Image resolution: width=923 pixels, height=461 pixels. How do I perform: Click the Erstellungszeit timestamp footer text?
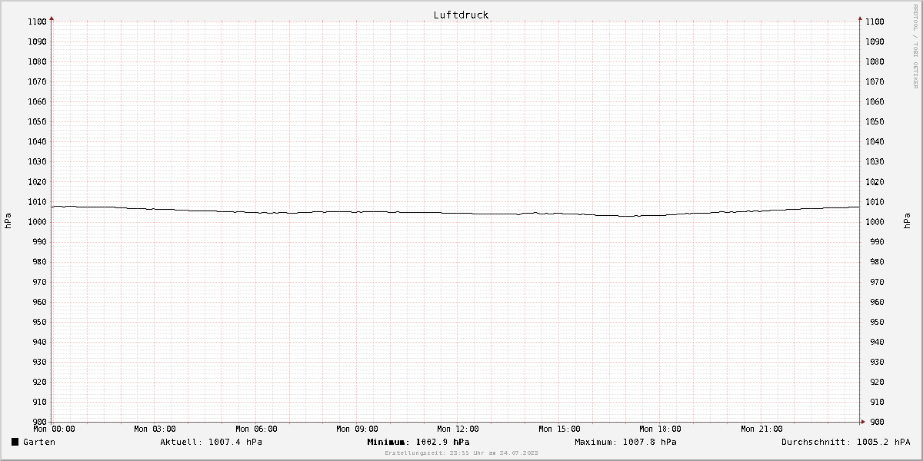[461, 453]
